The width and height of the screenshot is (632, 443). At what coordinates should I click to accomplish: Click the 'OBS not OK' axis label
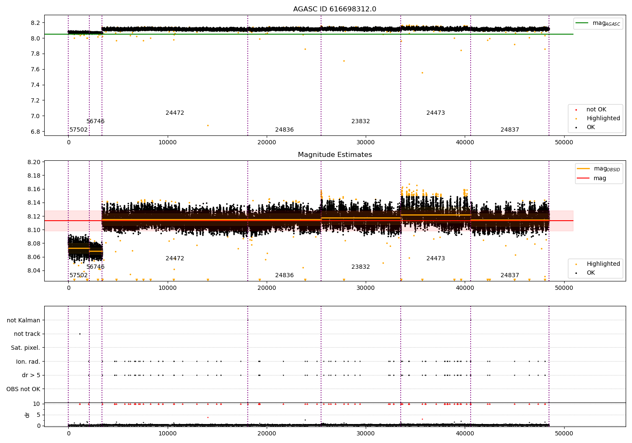coord(24,389)
